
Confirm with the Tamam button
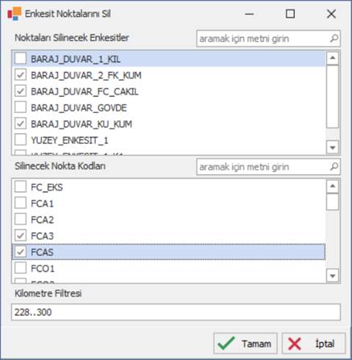246,343
